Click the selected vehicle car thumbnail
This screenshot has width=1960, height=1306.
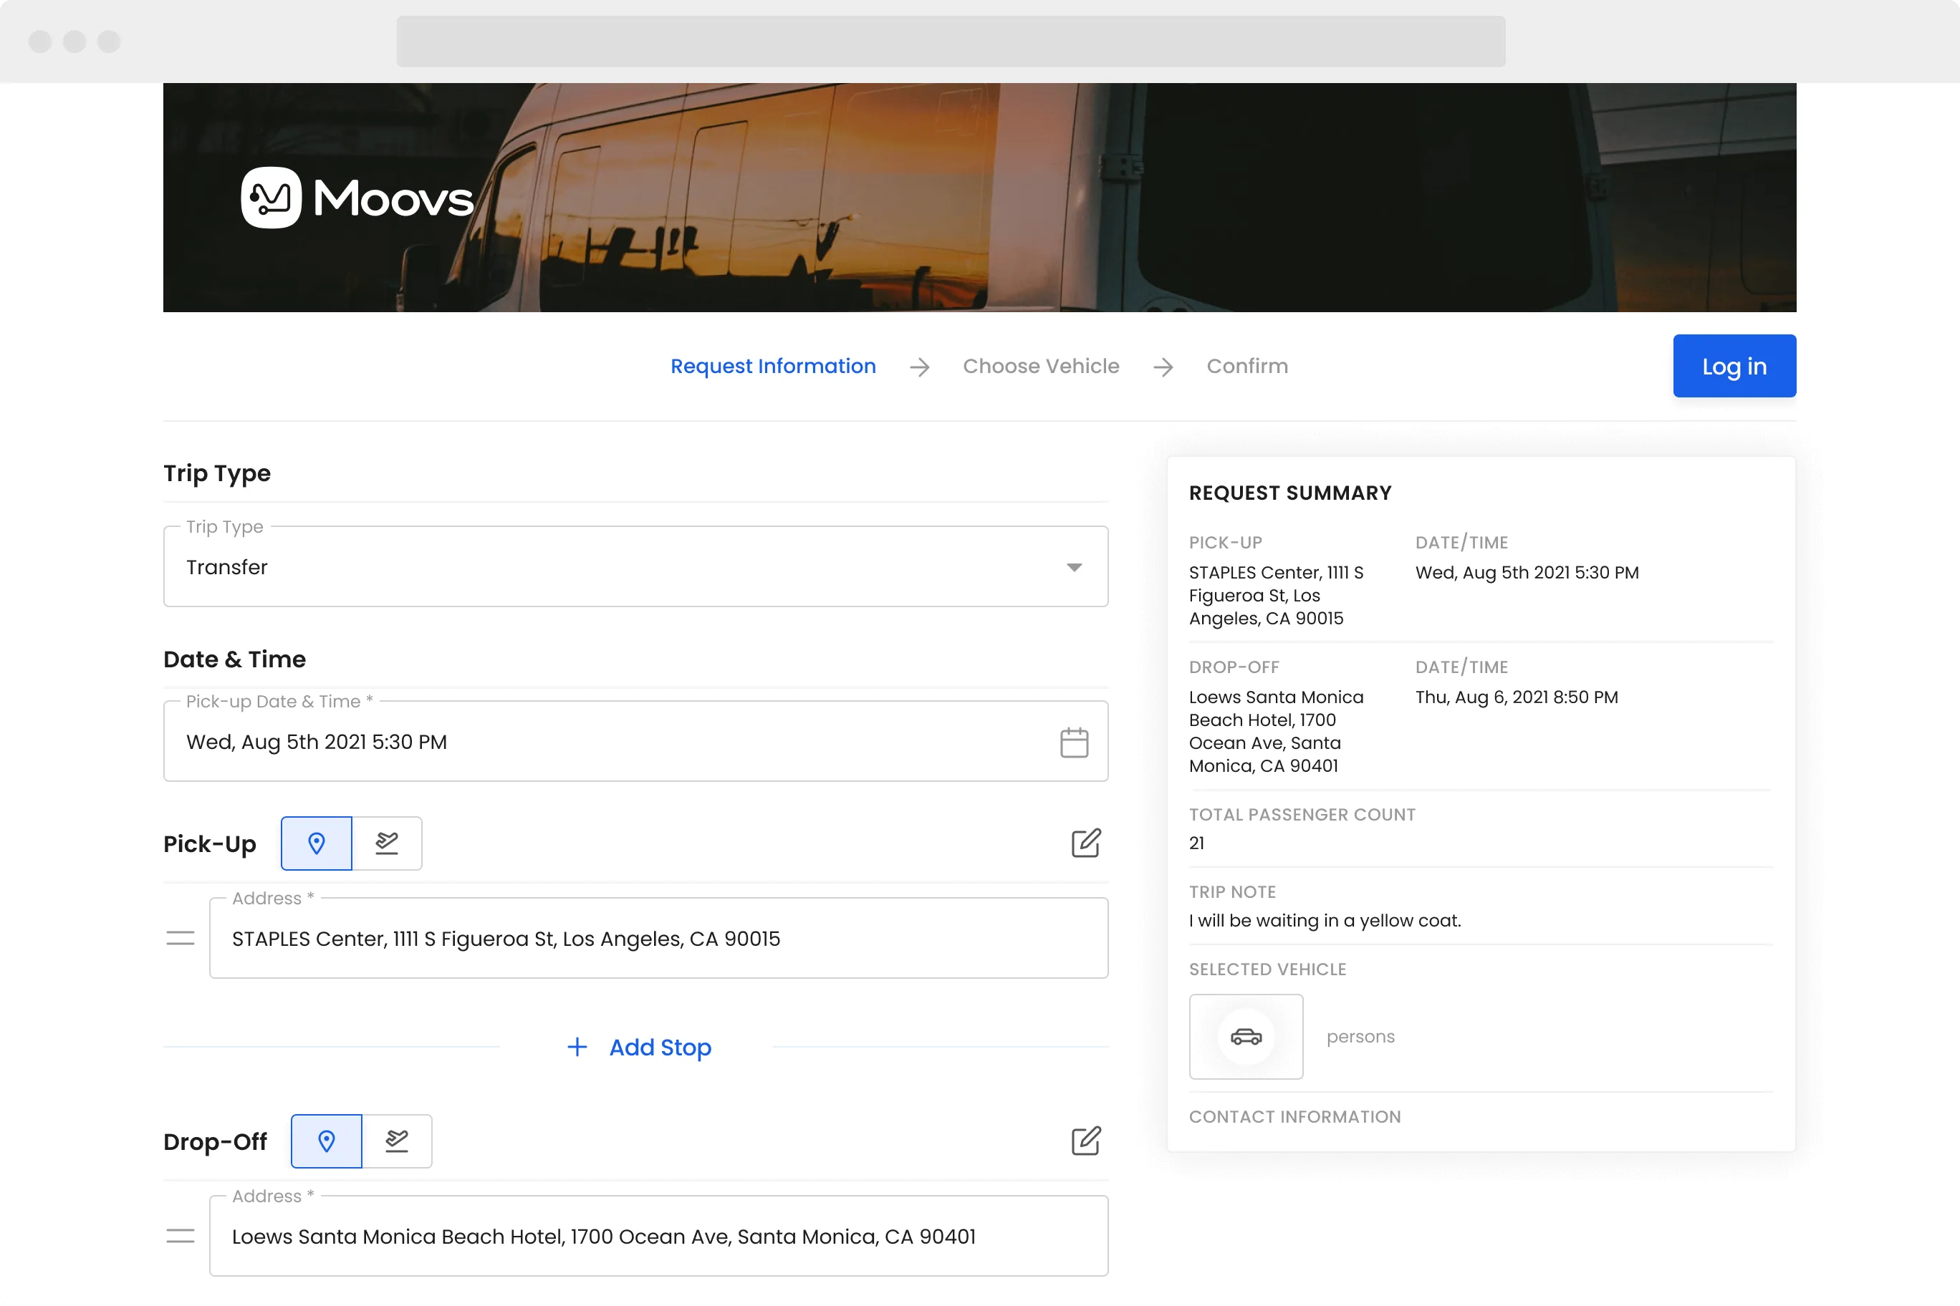[1246, 1036]
